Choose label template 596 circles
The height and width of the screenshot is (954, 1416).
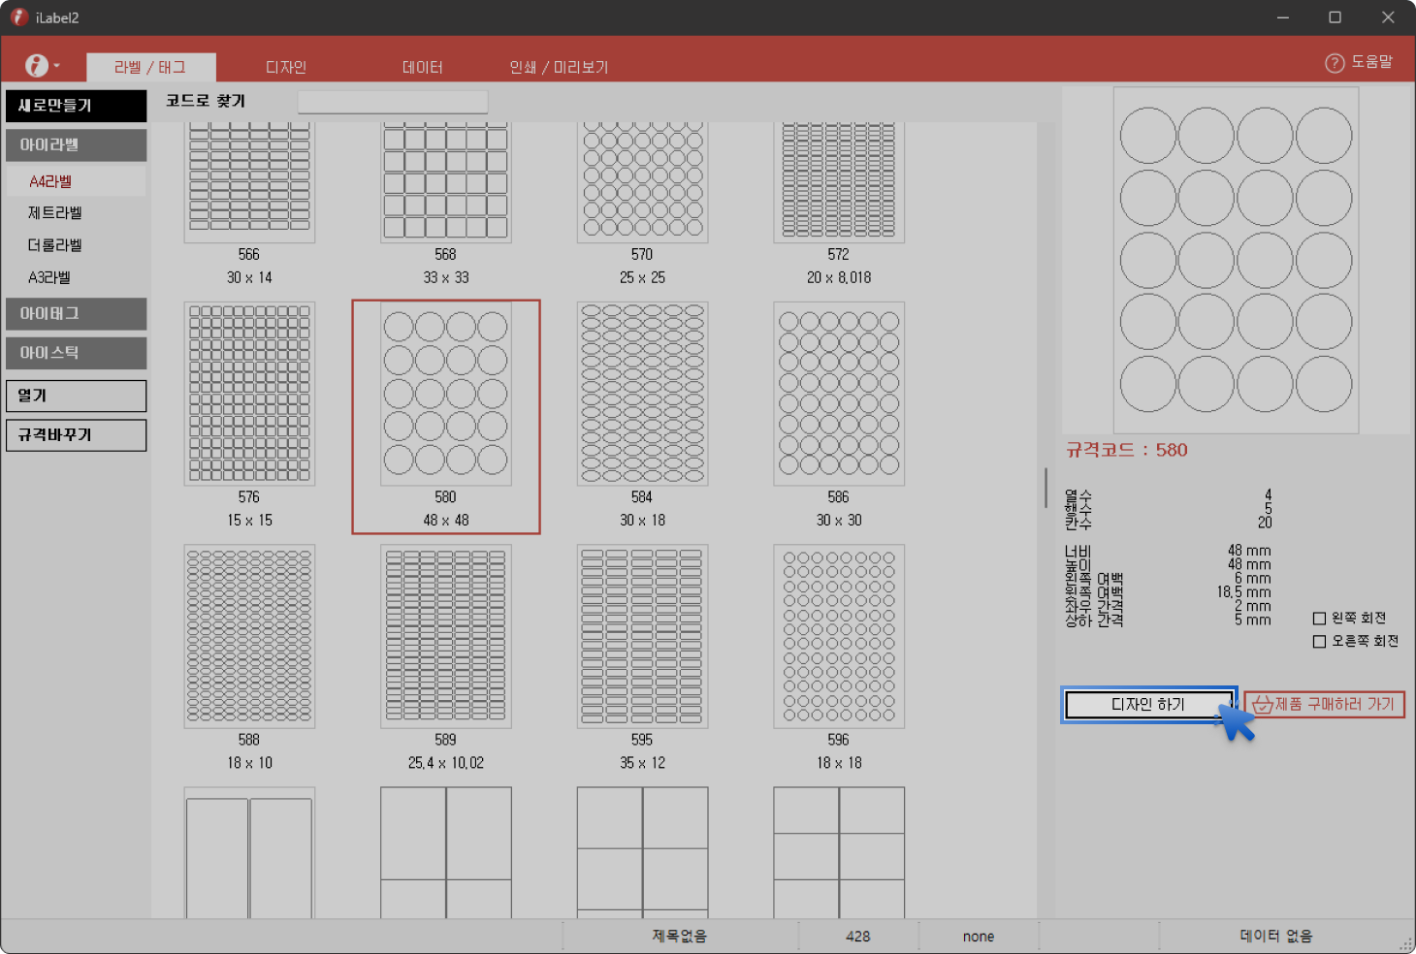(838, 636)
